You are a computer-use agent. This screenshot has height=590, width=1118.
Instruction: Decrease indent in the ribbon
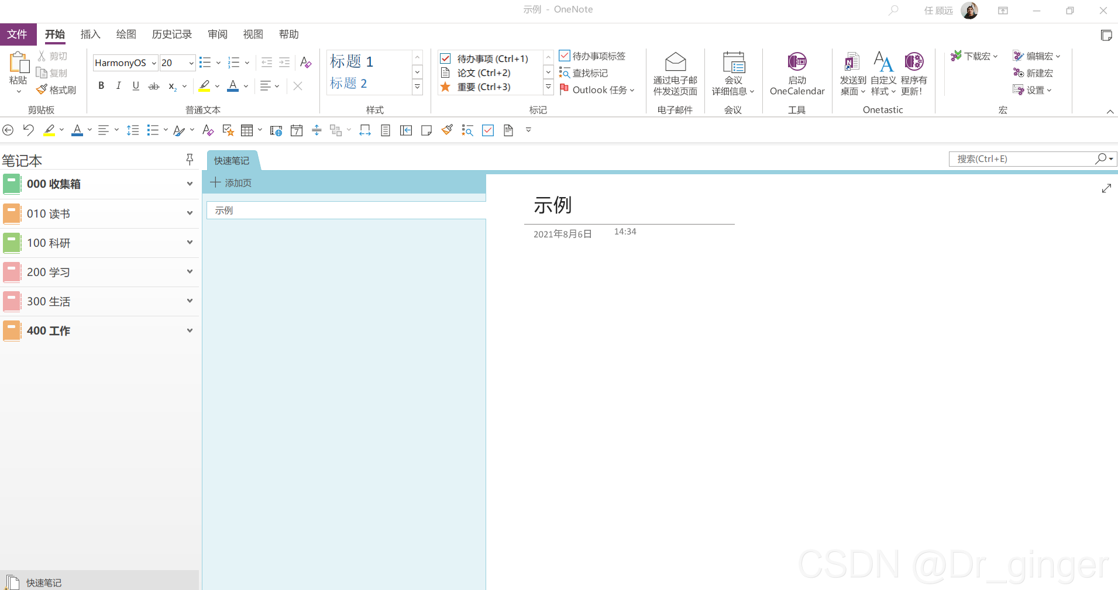pos(267,63)
